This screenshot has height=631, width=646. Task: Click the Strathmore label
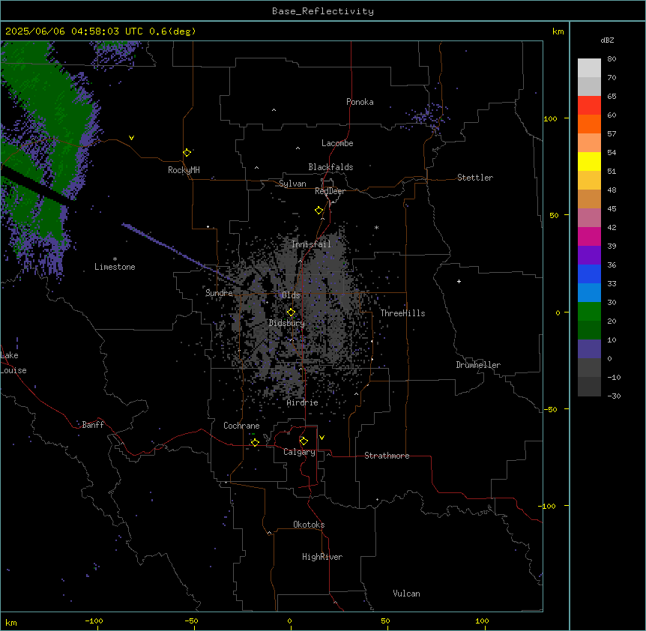(x=387, y=456)
